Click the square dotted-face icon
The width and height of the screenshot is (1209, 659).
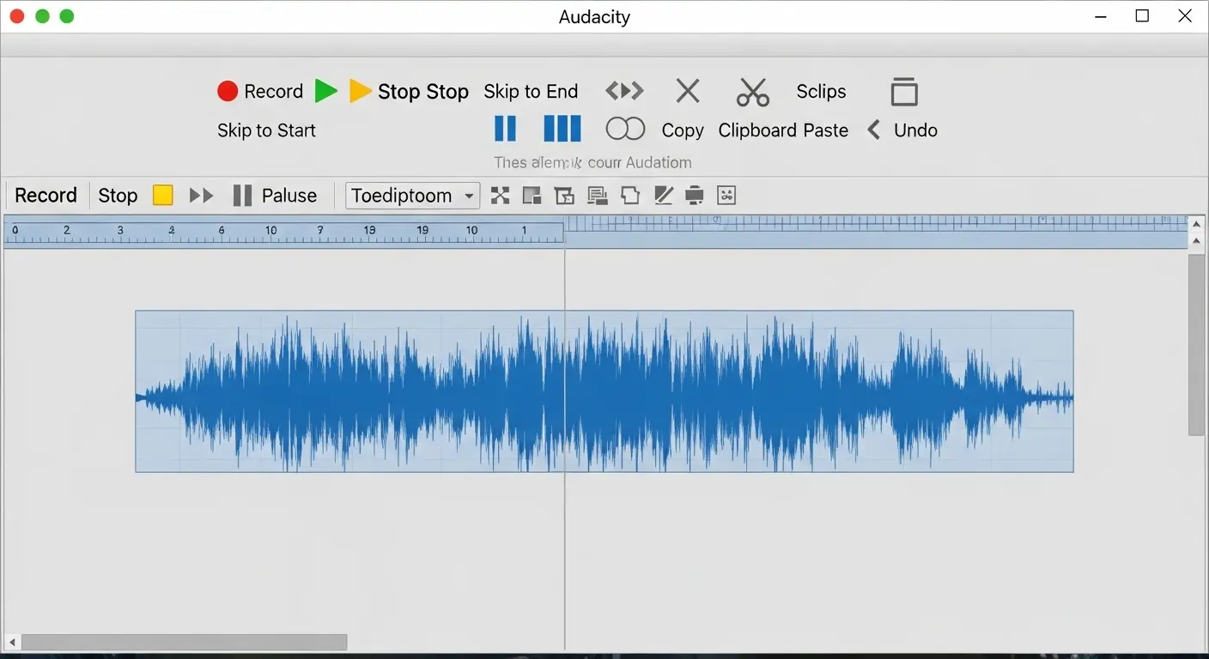(726, 196)
